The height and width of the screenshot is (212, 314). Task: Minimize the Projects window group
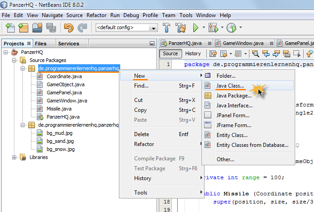tap(152, 44)
